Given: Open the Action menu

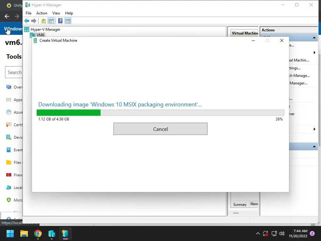Looking at the screenshot, I should point(42,13).
